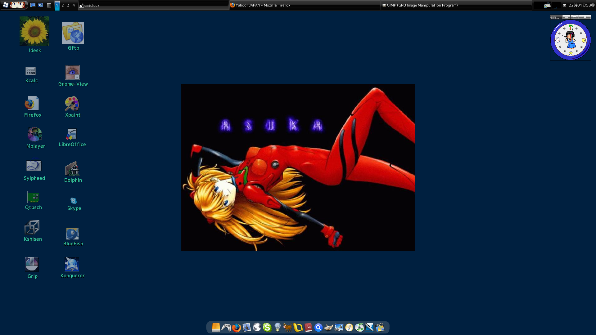Launch Kcalc from the desktop
Viewport: 596px width, 335px height.
tap(31, 71)
